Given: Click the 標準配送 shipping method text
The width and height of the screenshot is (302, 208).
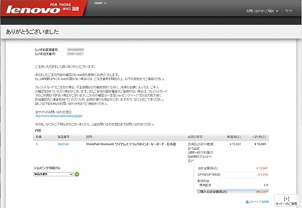Looking at the screenshot, I should point(205,185).
